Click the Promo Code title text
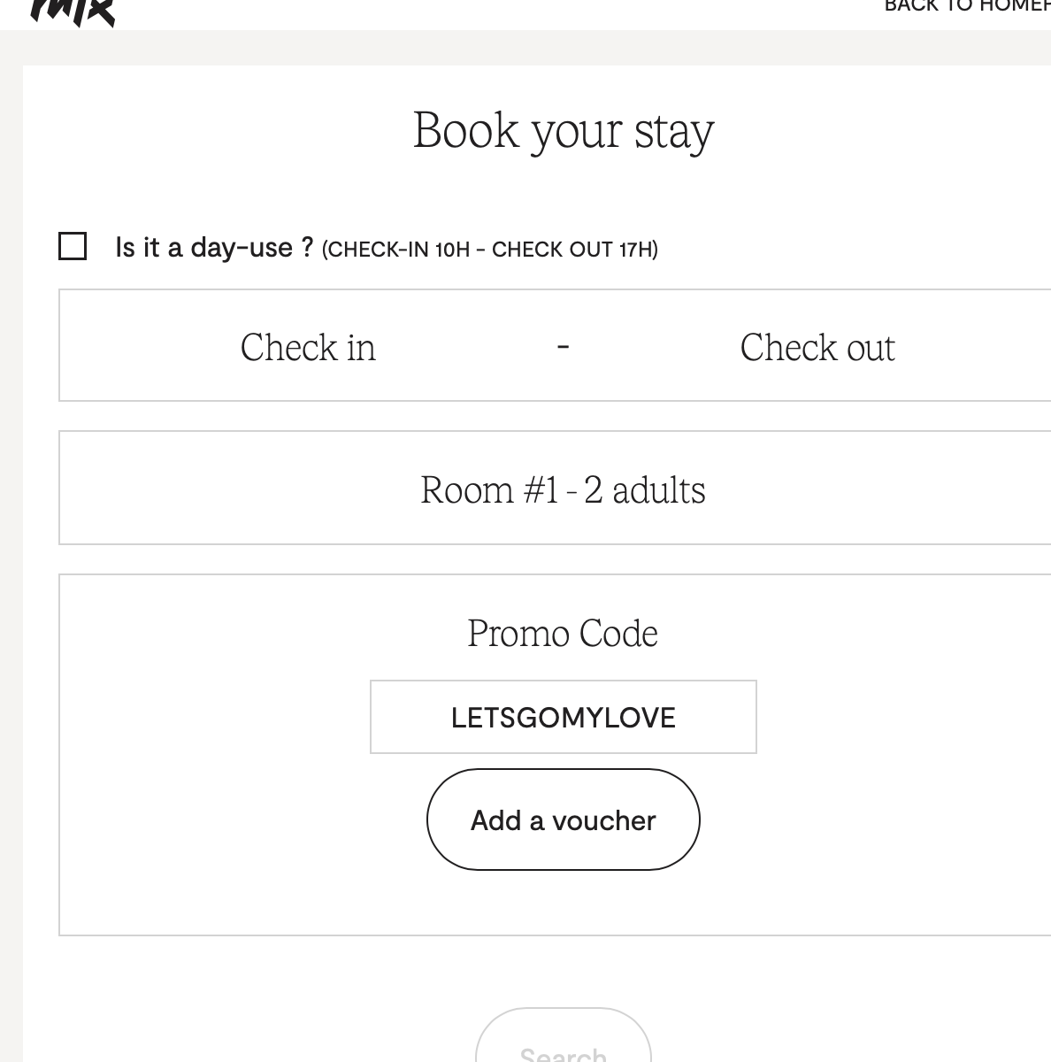1051x1062 pixels. 563,634
